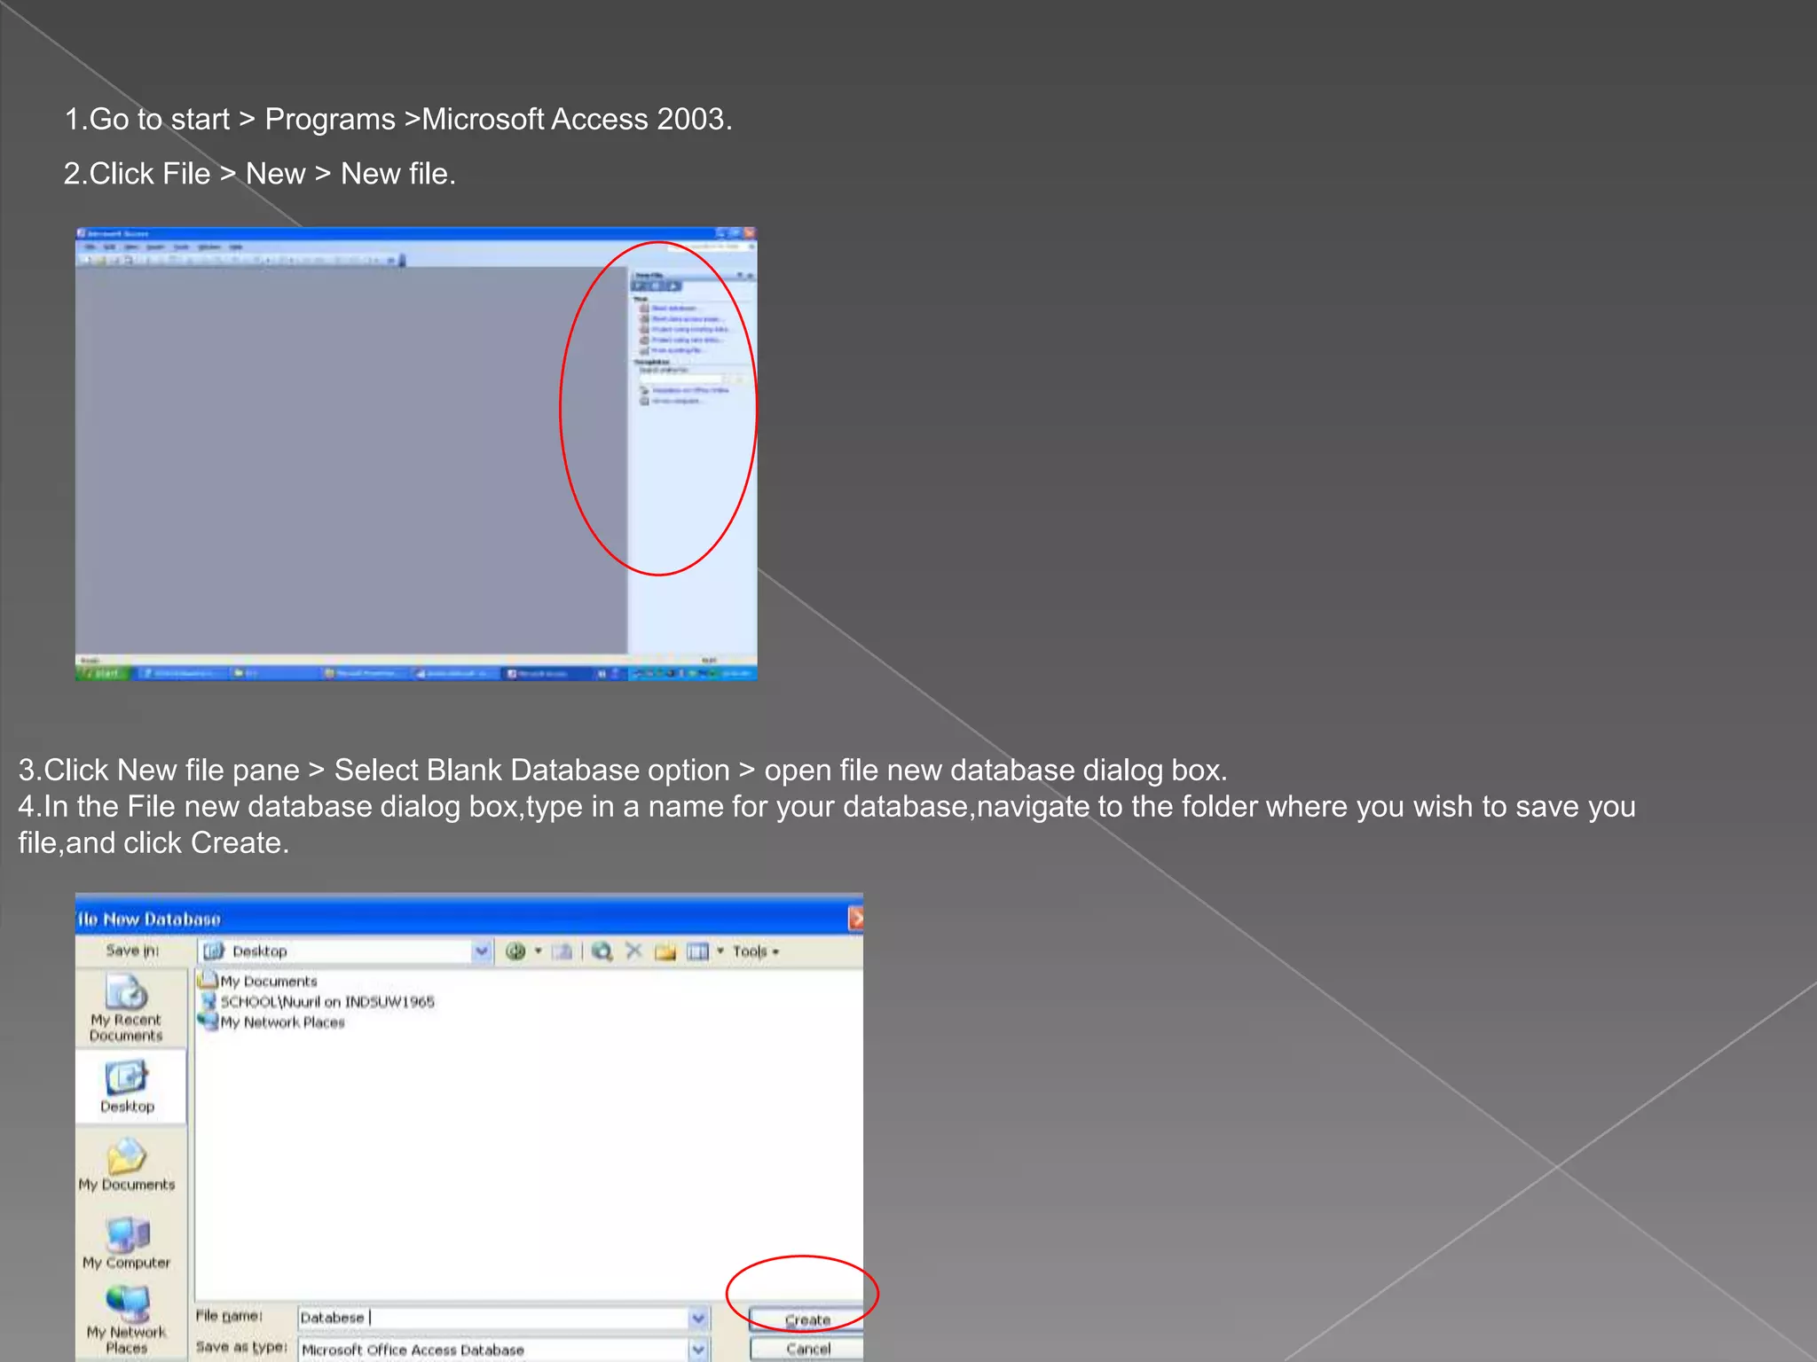This screenshot has height=1362, width=1817.
Task: Close the New File task pane
Action: 750,276
